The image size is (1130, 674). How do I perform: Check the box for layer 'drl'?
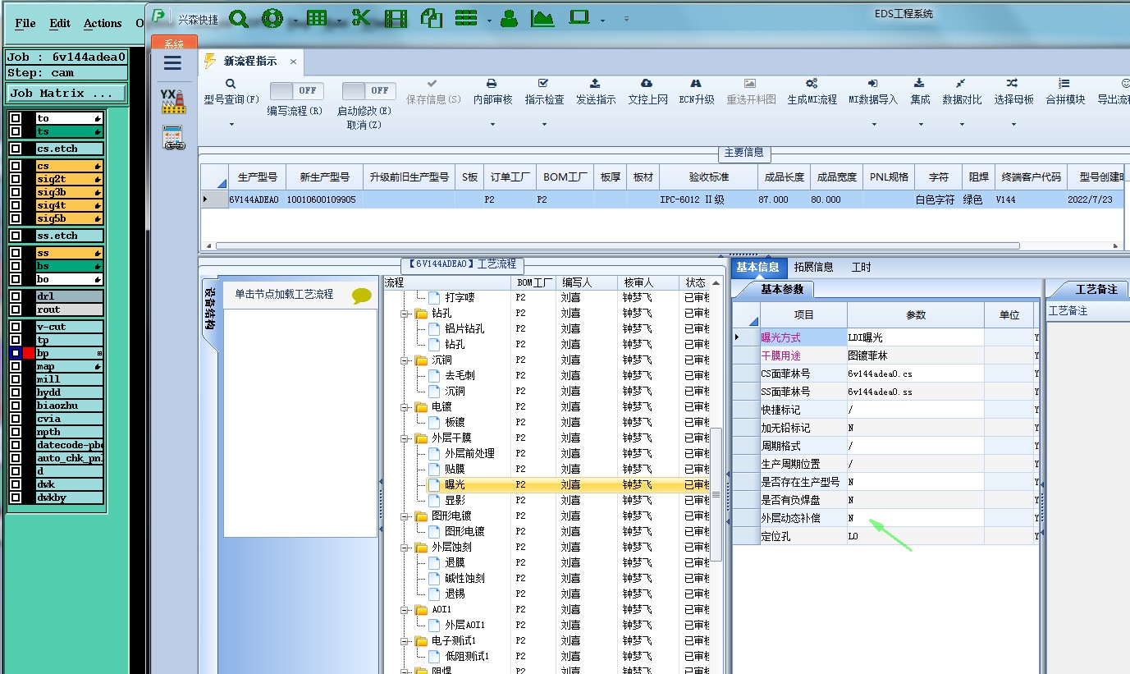16,296
